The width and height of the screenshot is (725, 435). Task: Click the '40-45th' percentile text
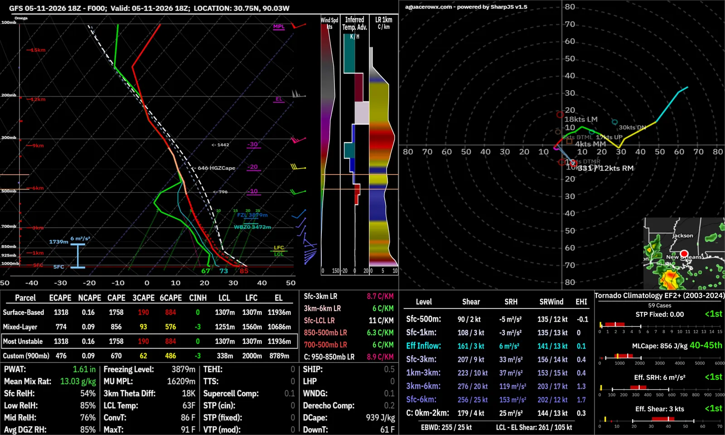tap(706, 345)
